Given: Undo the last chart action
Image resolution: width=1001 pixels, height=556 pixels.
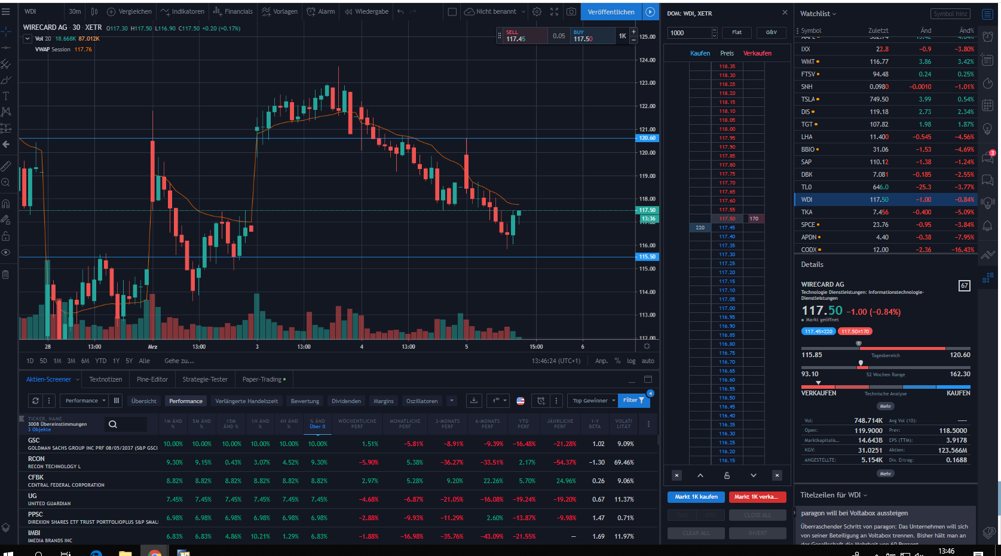Looking at the screenshot, I should [x=400, y=11].
